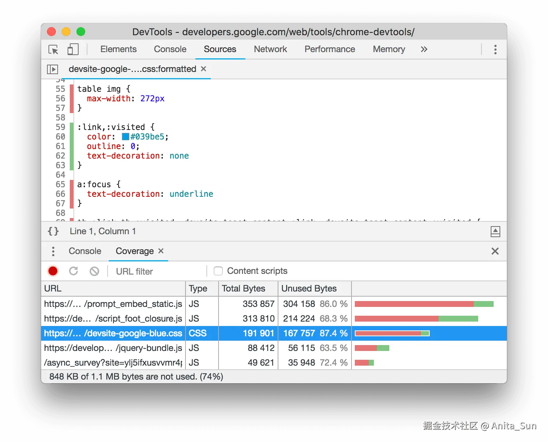
Task: Select the Memory panel
Action: [x=389, y=49]
